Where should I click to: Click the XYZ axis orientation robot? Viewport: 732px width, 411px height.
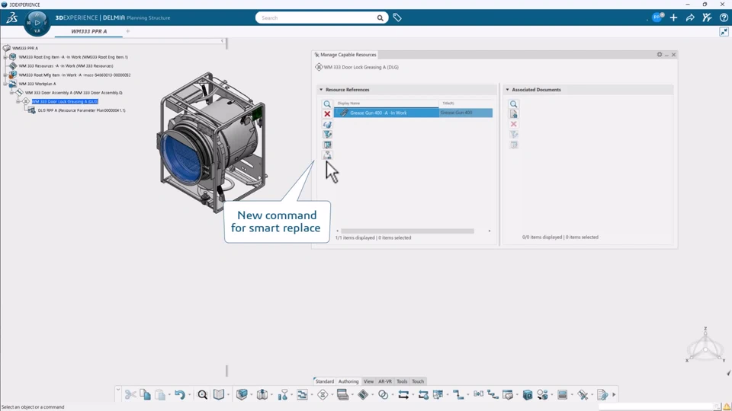point(705,345)
